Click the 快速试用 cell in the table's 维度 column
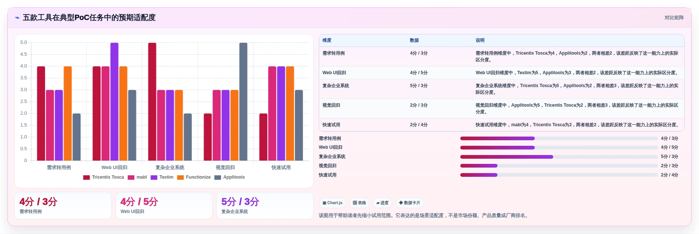 click(331, 125)
